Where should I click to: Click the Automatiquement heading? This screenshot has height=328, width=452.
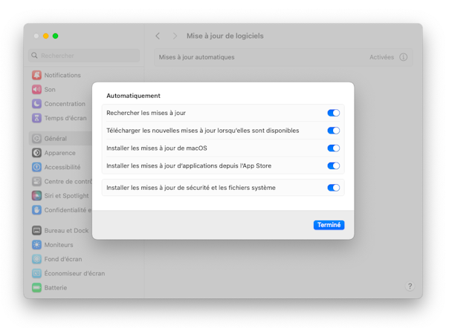click(133, 96)
